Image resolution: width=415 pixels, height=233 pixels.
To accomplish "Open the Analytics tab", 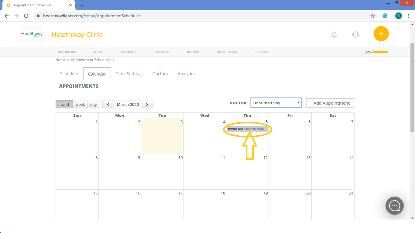I will [x=186, y=74].
